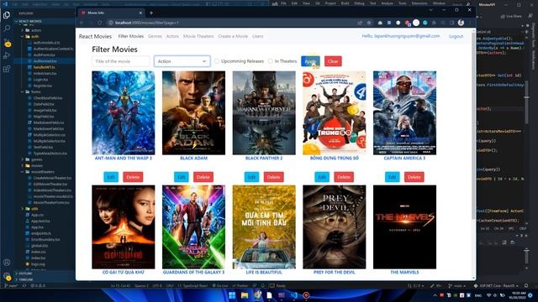
Task: Click the red Clear filter button
Action: pos(333,61)
